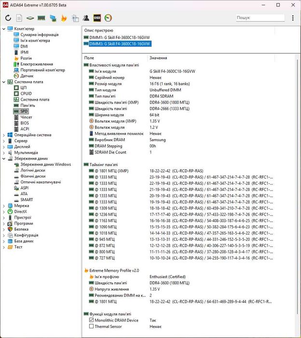
Task: Click the benchmark results toolbar icon
Action: (75, 18)
